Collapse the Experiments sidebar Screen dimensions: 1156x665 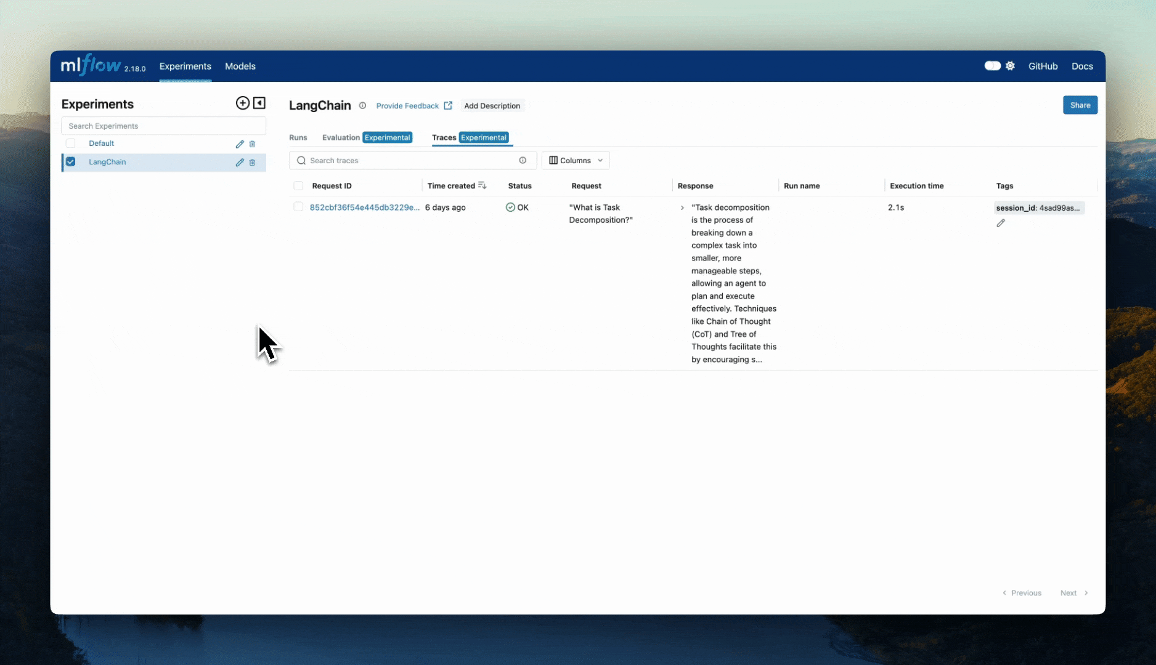259,103
